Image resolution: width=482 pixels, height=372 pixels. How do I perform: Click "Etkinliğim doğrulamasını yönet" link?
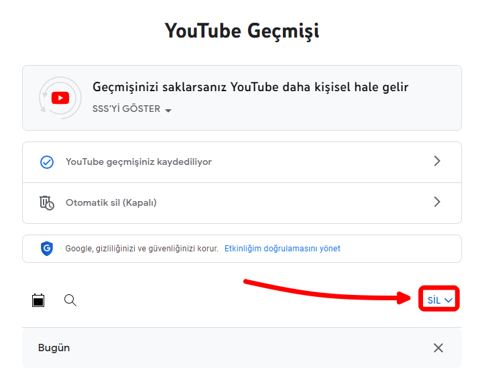point(282,249)
